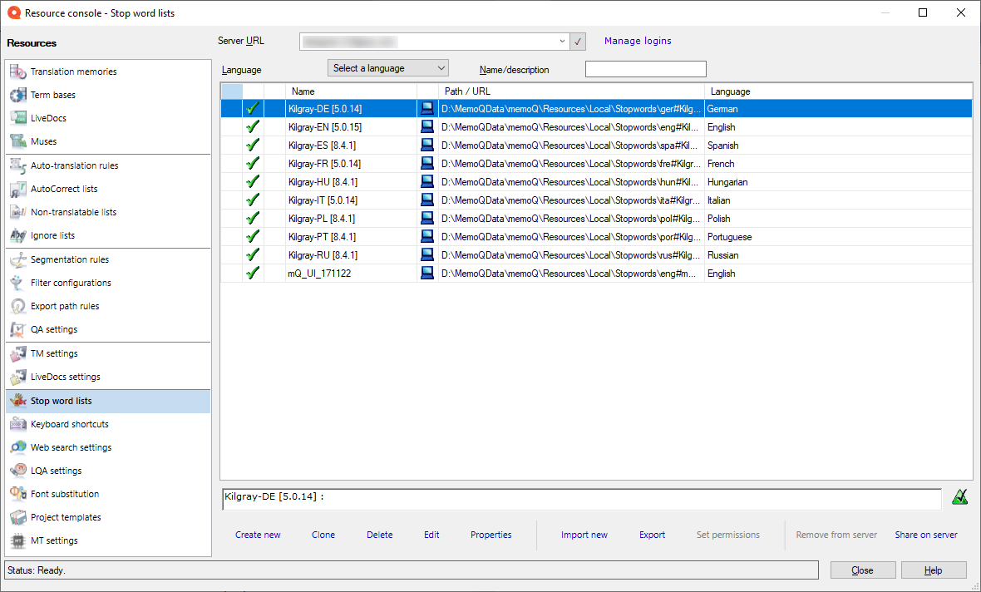The image size is (981, 592).
Task: Click the Term bases sidebar icon
Action: pyautogui.click(x=17, y=96)
